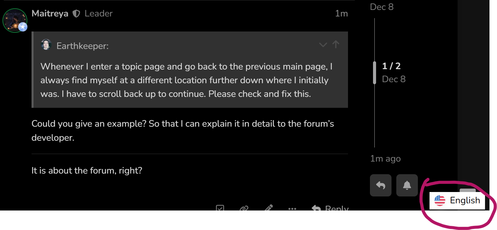The height and width of the screenshot is (230, 497).
Task: Click Maitreya's profile avatar
Action: [x=15, y=20]
